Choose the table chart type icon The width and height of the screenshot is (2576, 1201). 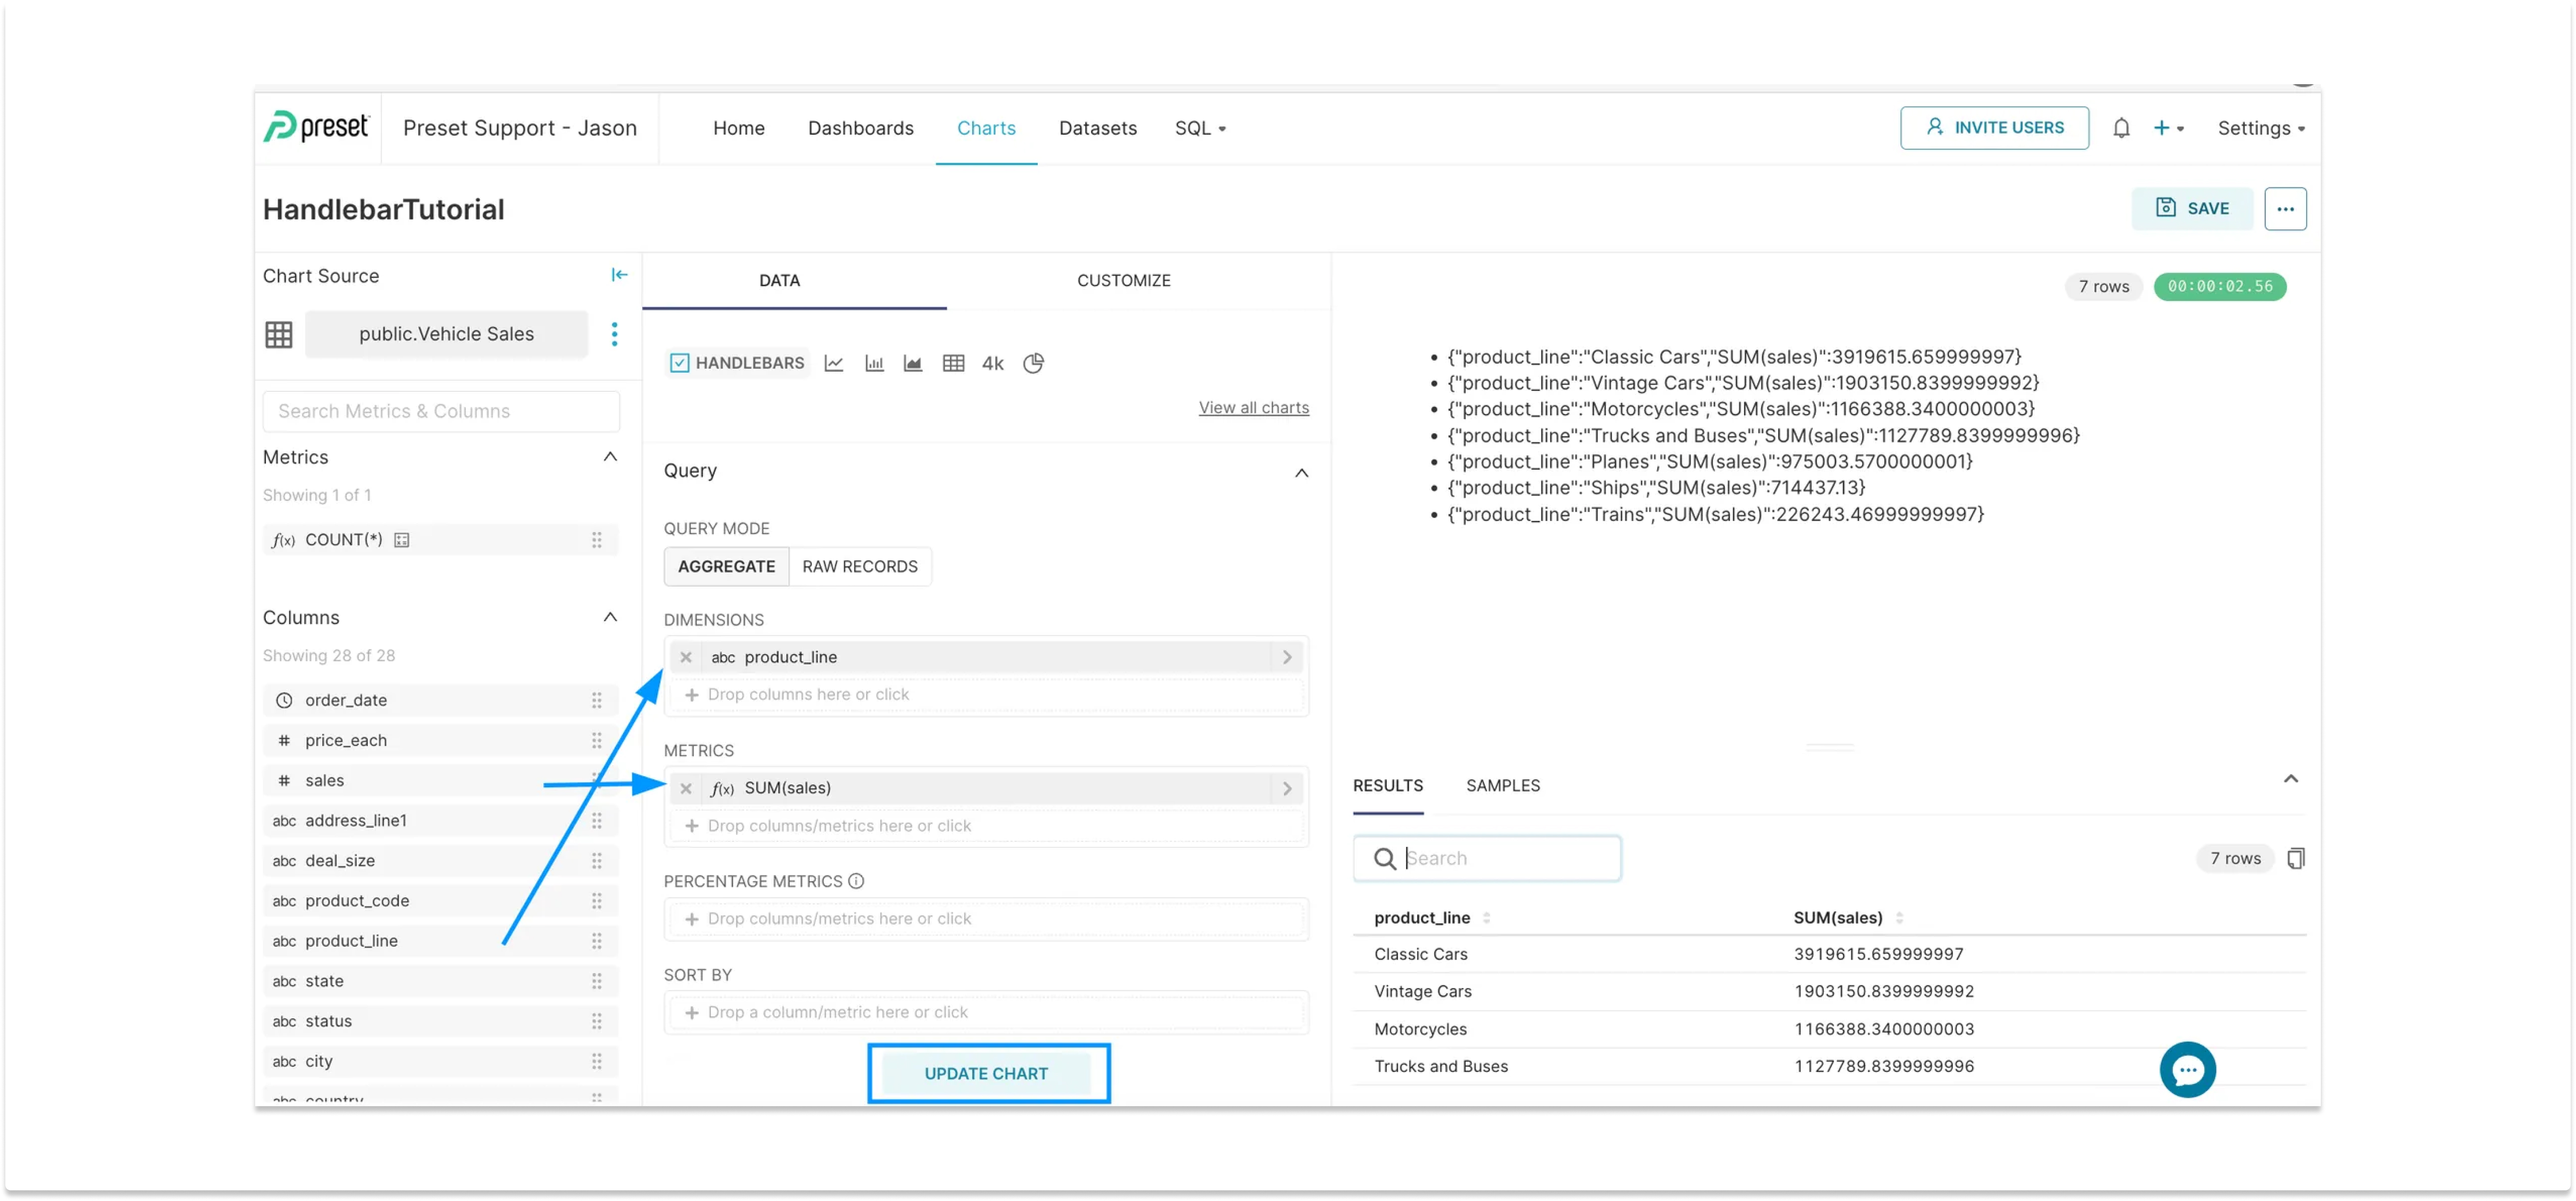tap(953, 363)
